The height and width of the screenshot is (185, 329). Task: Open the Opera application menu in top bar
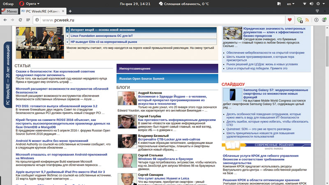tap(29, 4)
